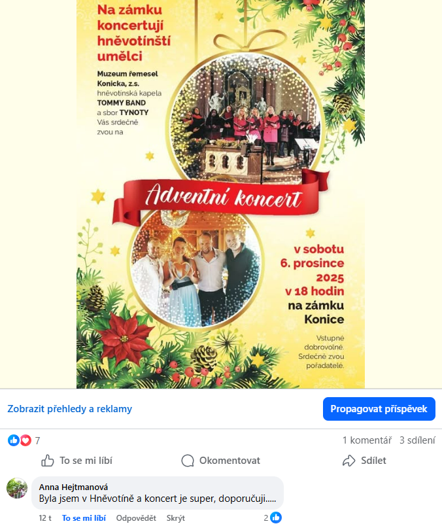The image size is (442, 528).
Task: View the 3 sdílení list
Action: (417, 440)
